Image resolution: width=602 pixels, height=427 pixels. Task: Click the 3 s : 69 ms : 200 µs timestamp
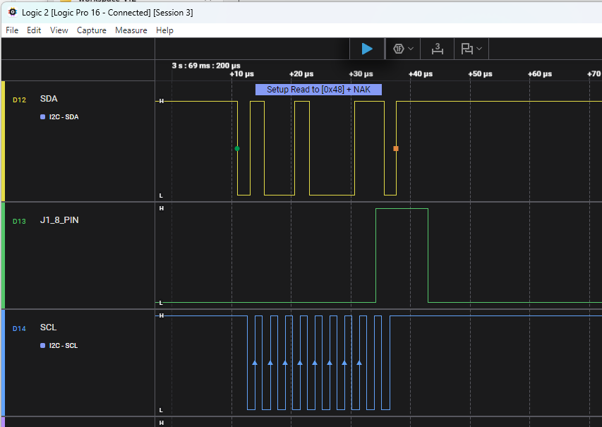(x=206, y=66)
